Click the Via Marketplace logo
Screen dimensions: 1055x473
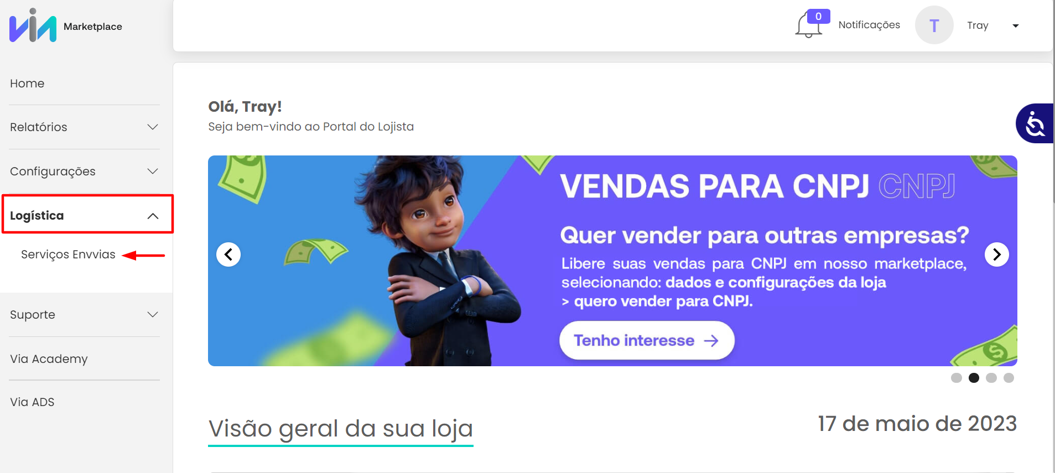tap(66, 25)
